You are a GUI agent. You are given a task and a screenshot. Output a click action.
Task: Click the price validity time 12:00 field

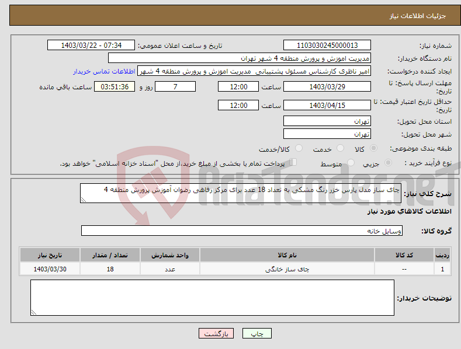pyautogui.click(x=238, y=105)
